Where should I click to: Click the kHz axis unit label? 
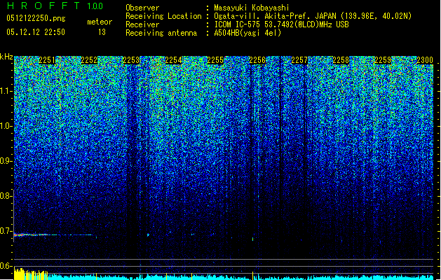(6, 57)
